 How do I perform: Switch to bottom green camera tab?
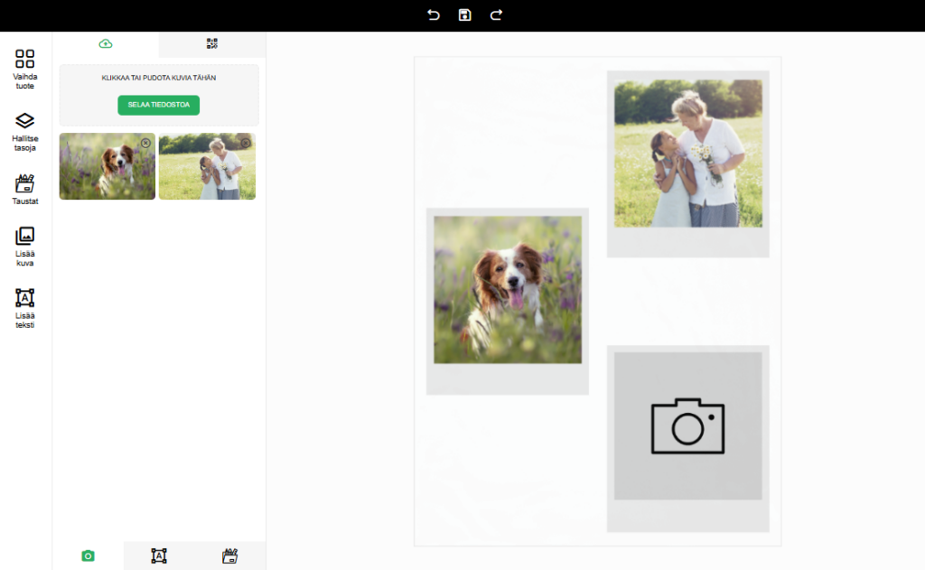pyautogui.click(x=88, y=556)
